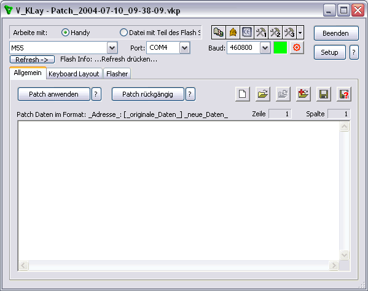The height and width of the screenshot is (291, 368).
Task: Select the Handy radio button
Action: (65, 33)
